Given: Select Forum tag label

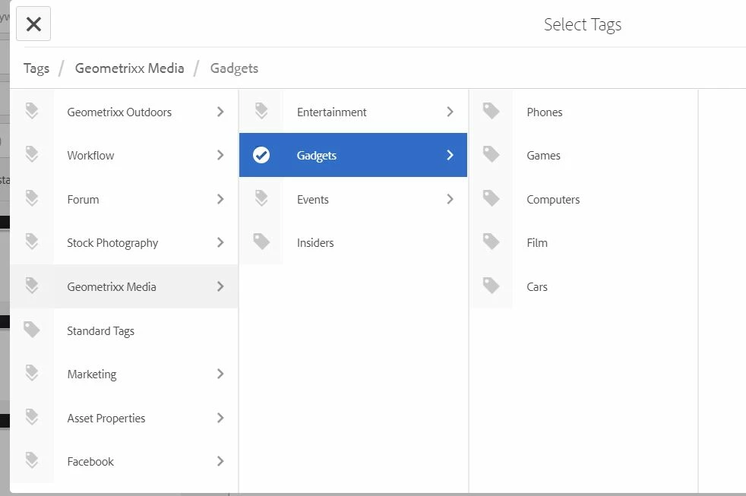Looking at the screenshot, I should 84,199.
